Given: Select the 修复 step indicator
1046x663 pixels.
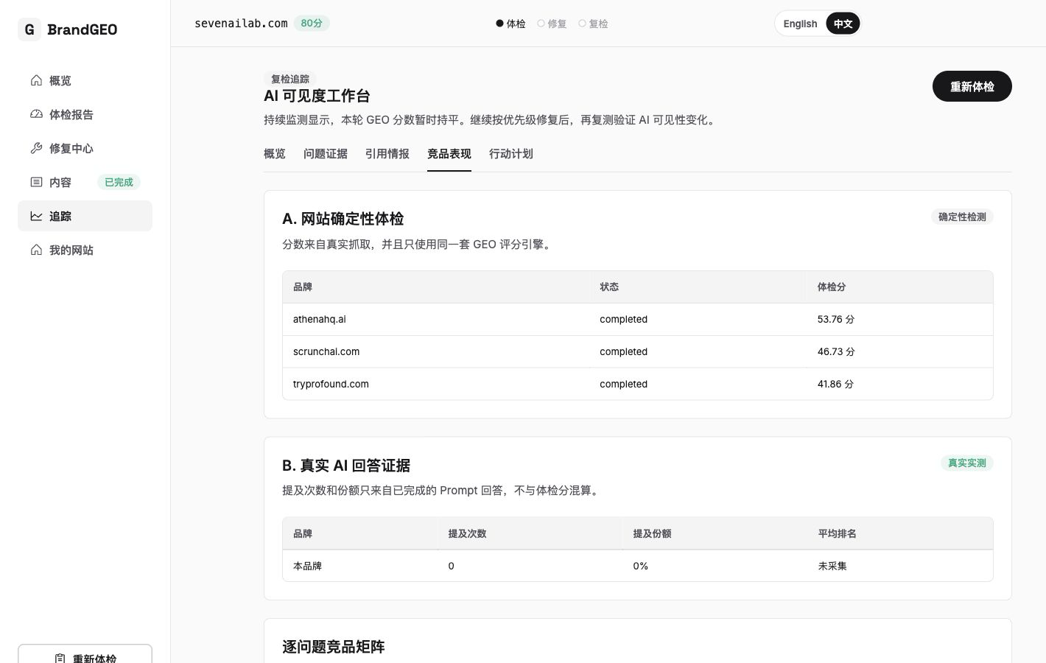Looking at the screenshot, I should click(x=552, y=24).
